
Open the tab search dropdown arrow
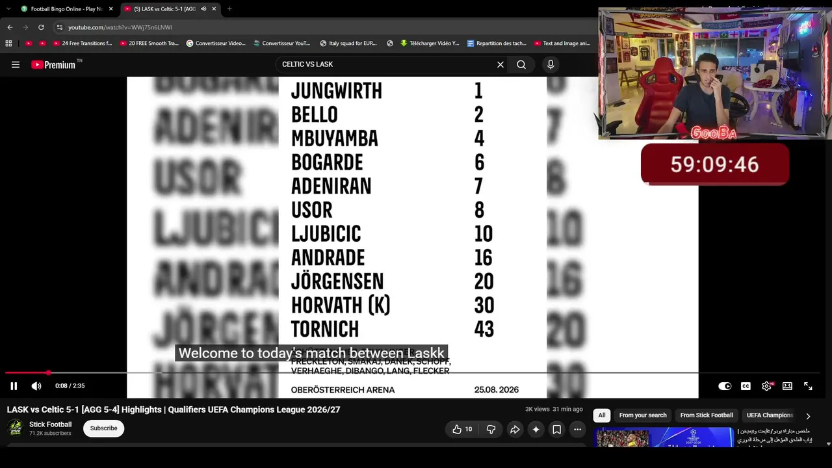click(x=8, y=9)
